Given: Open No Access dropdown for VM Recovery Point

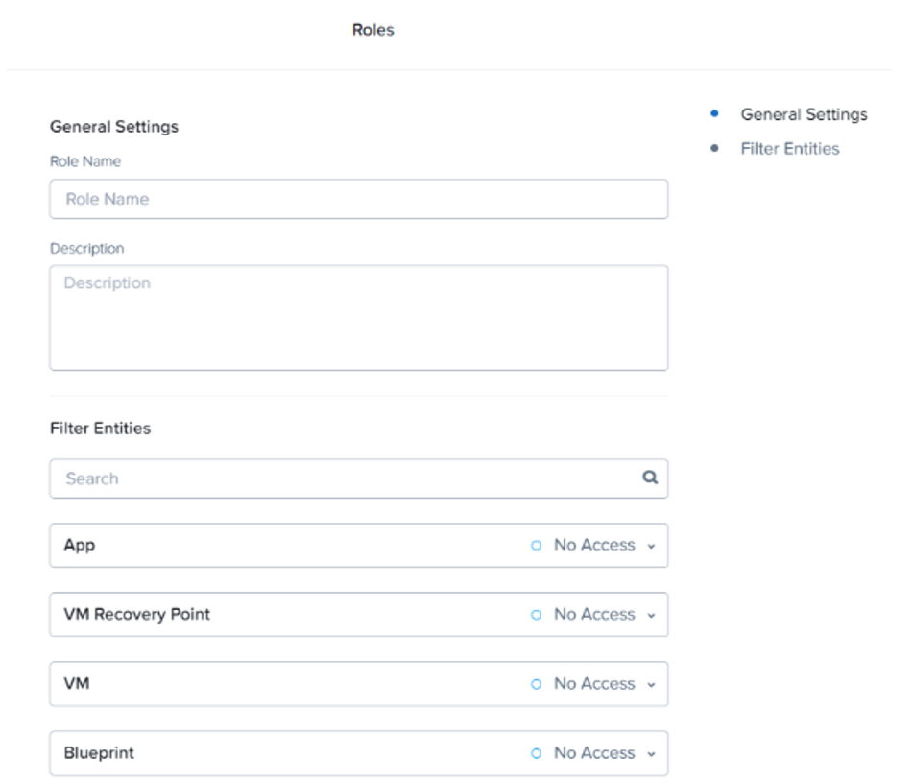Looking at the screenshot, I should 594,615.
